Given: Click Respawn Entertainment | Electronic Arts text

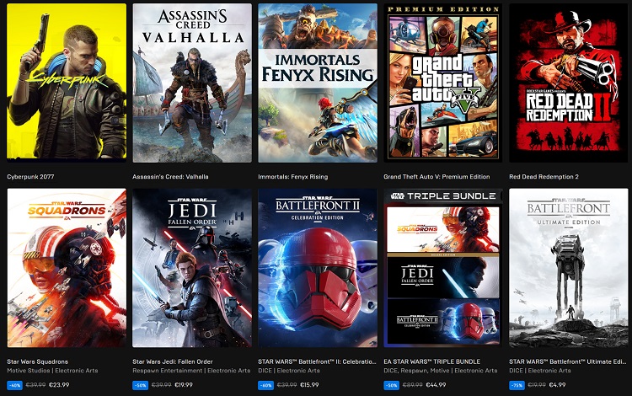Looking at the screenshot, I should (x=191, y=370).
